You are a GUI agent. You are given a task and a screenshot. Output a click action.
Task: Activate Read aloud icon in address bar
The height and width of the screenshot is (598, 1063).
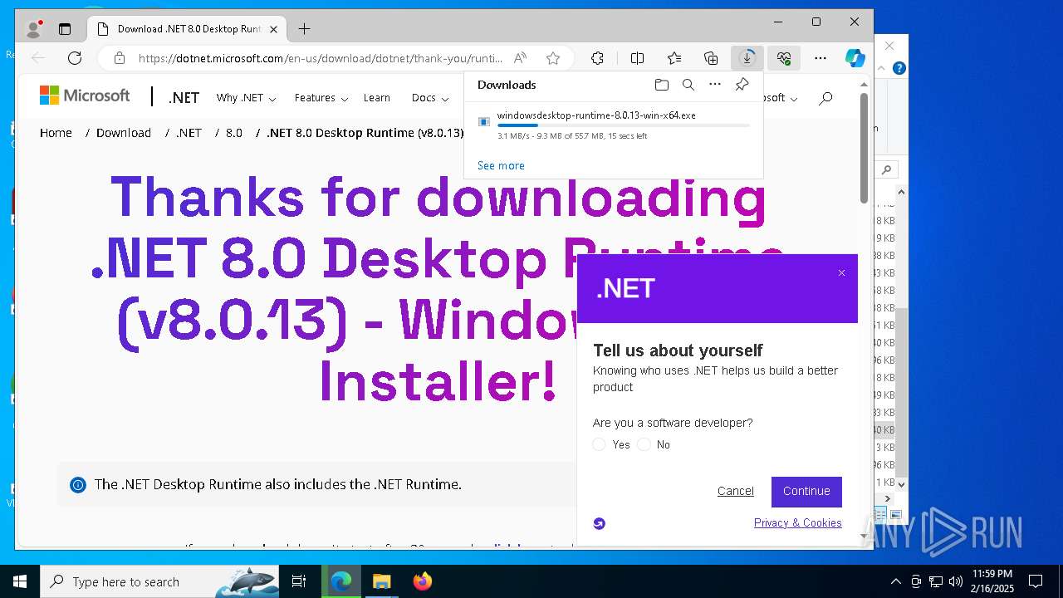point(520,58)
